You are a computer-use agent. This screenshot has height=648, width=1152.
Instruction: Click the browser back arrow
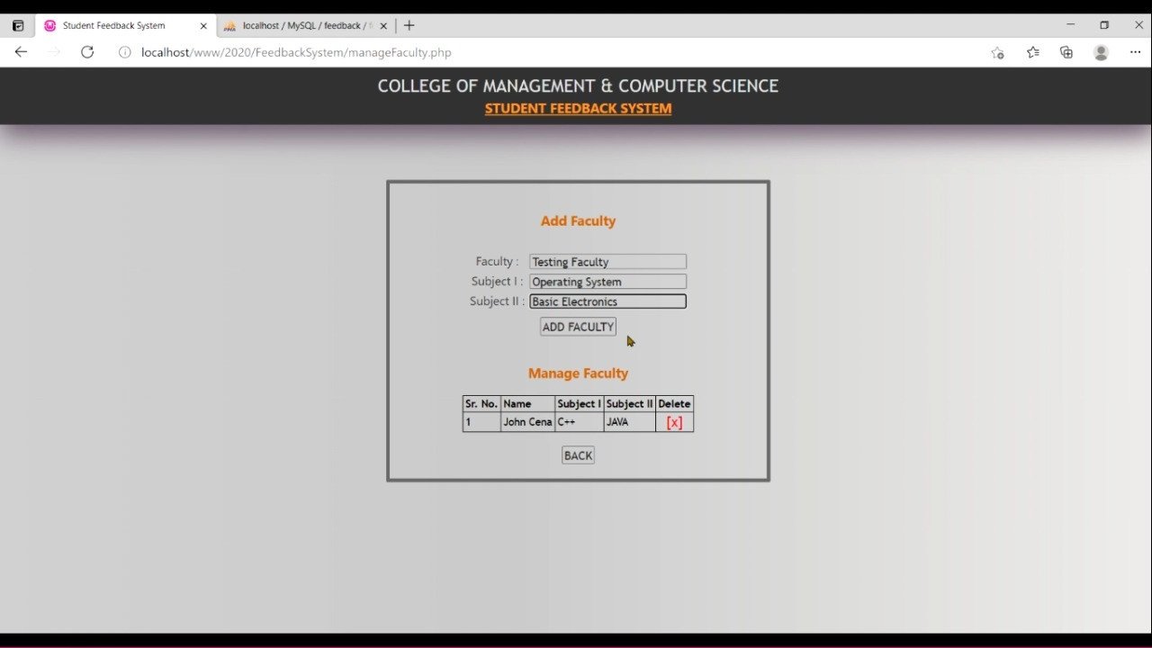pyautogui.click(x=21, y=52)
